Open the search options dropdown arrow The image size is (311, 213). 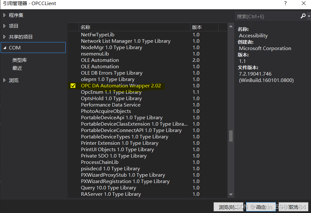(309, 16)
